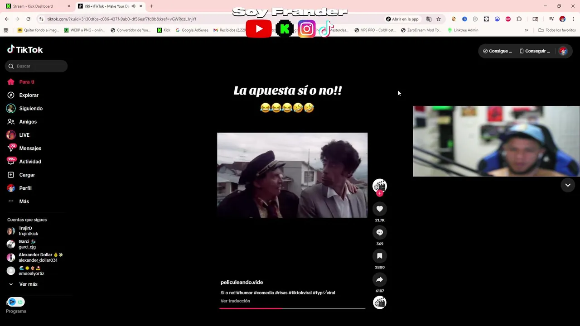Viewport: 580px width, 326px height.
Task: Open WEBP a PNG bookmark
Action: [85, 30]
